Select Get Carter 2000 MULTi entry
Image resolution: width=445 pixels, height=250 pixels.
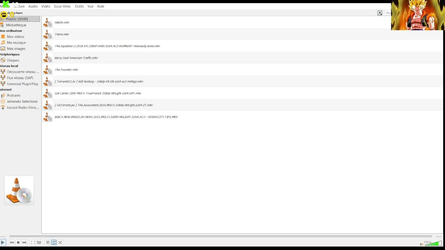click(x=242, y=93)
